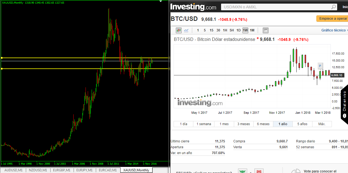Viewport: 348px width, 173px height.
Task: Open the chart news panel icon
Action: [266, 30]
